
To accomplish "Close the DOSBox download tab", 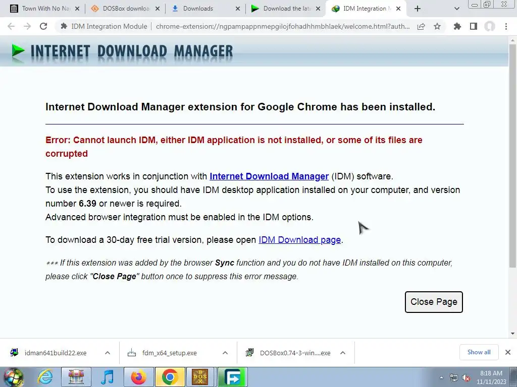I will pos(158,9).
